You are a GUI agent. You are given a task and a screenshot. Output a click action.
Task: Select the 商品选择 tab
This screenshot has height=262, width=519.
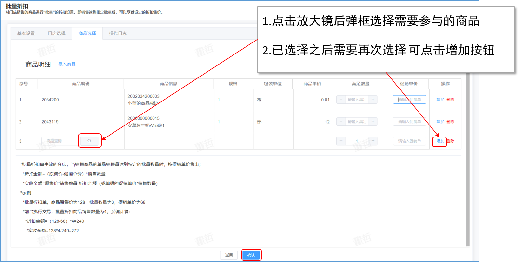pyautogui.click(x=87, y=33)
